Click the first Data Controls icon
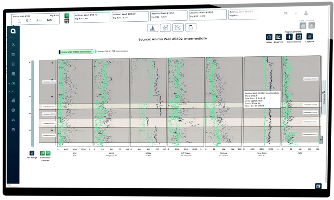The height and width of the screenshot is (200, 334). [x=289, y=37]
